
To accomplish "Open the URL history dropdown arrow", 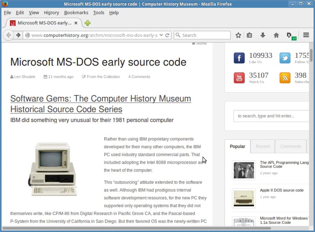I will pos(161,35).
